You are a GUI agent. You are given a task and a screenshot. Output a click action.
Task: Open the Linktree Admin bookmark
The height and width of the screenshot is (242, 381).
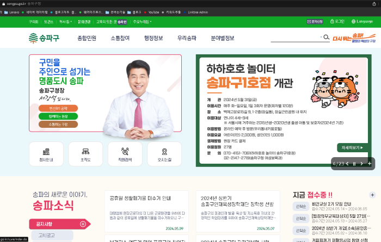[x=196, y=12]
